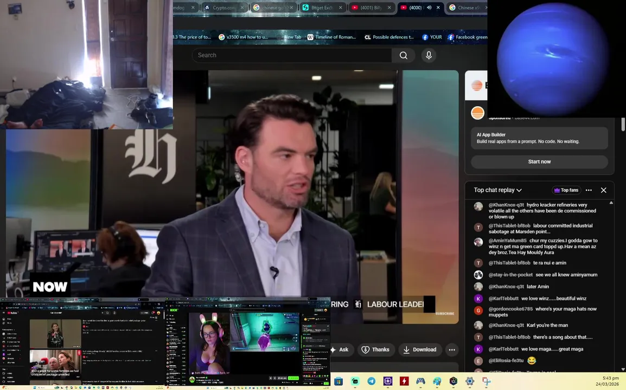Close the Top chat replay panel
The image size is (626, 390).
604,190
